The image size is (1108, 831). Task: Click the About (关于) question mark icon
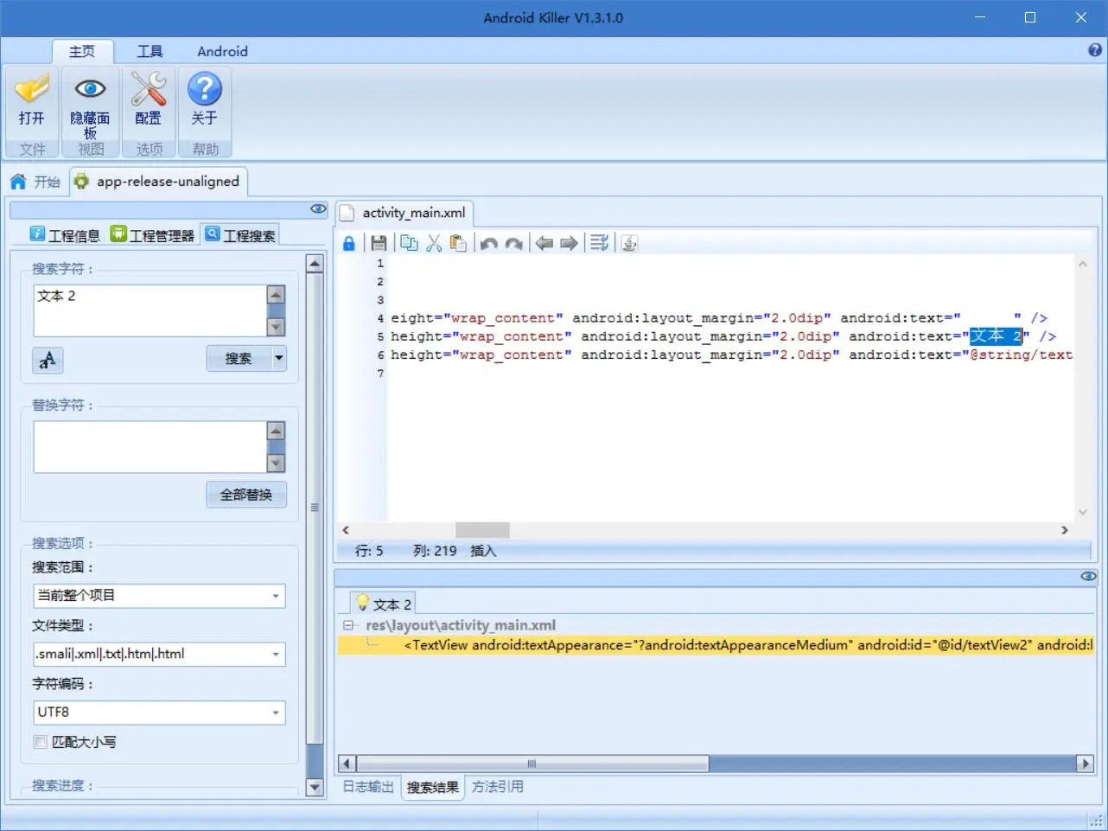point(205,89)
